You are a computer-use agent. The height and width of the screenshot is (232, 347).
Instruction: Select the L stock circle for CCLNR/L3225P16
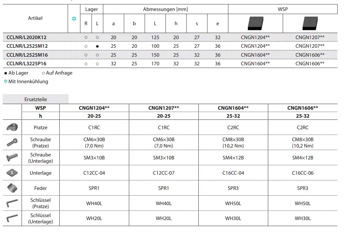pyautogui.click(x=97, y=64)
